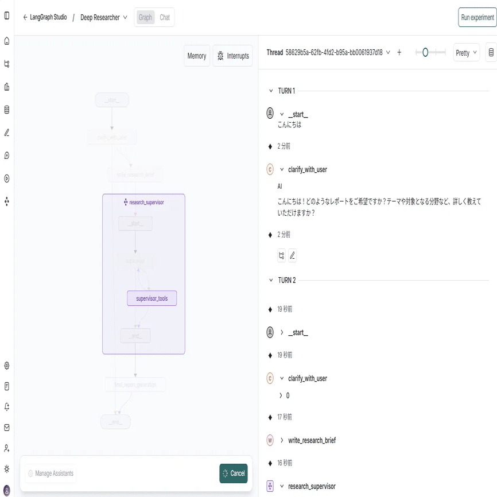Screen dimensions: 497x497
Task: Click the new thread plus icon
Action: coord(399,52)
